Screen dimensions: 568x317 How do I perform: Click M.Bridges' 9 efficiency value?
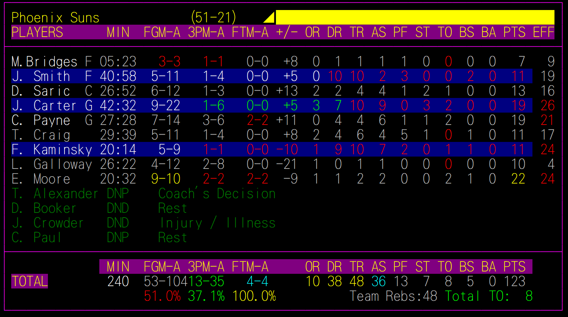coord(551,62)
